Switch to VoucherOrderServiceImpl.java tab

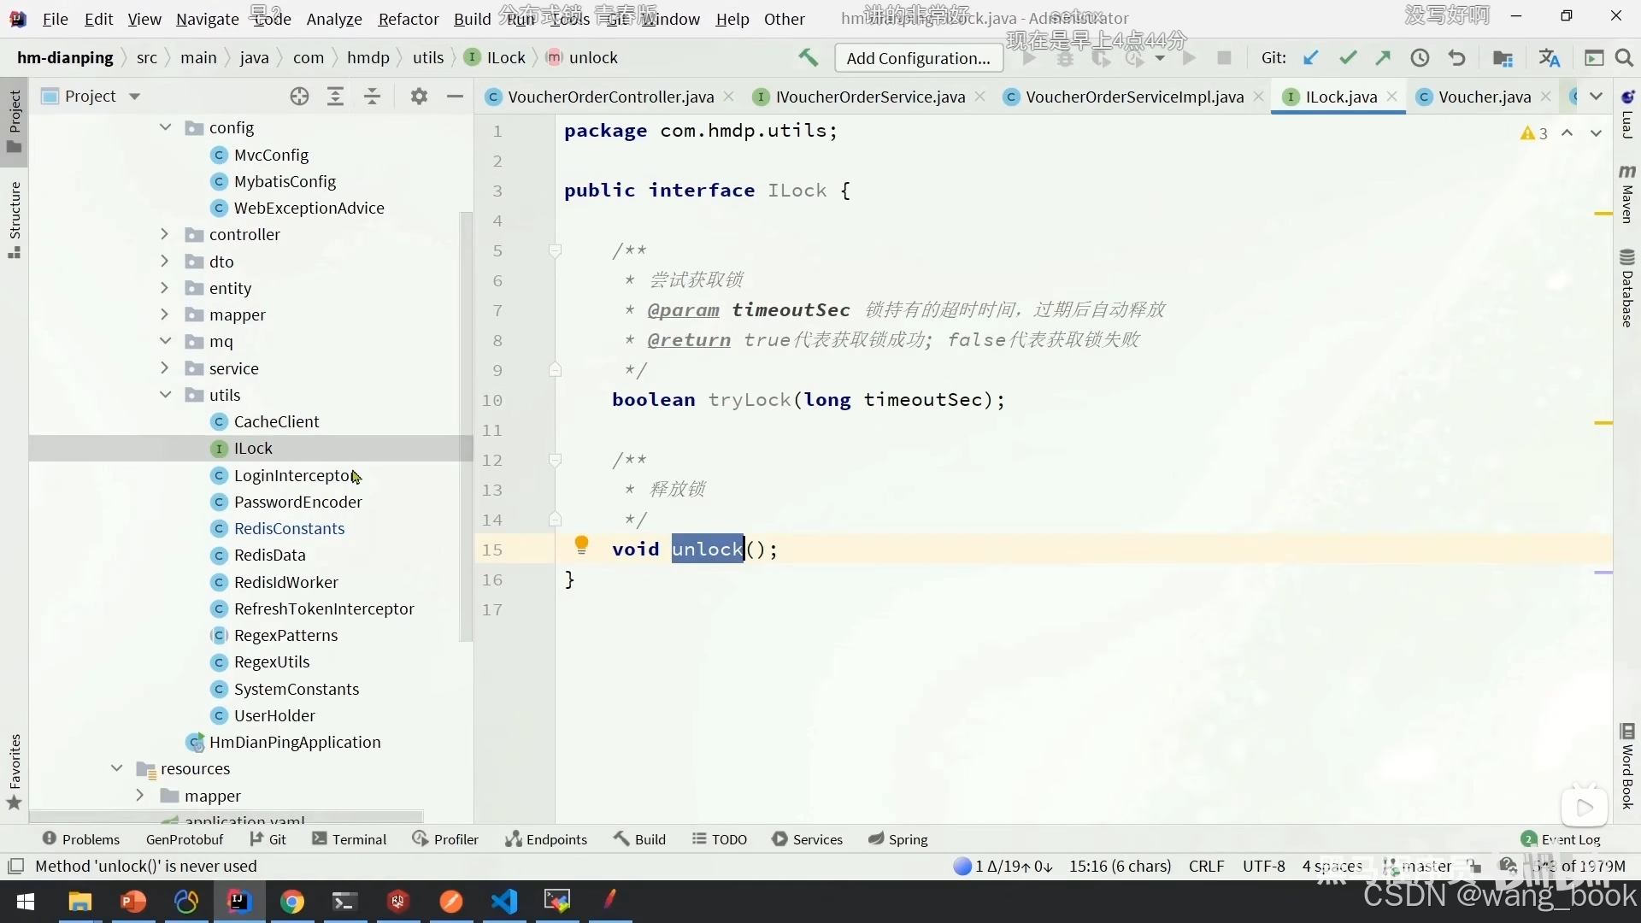(x=1133, y=97)
